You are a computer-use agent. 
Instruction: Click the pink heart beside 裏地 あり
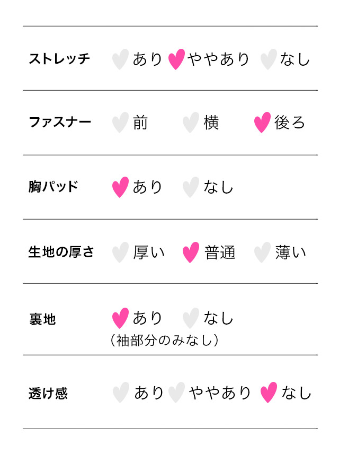click(x=120, y=318)
